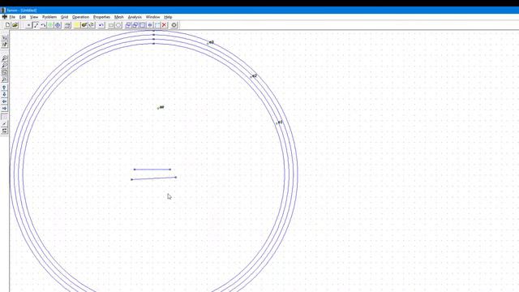
Task: Click the Move selected objects icon
Action: click(x=128, y=25)
